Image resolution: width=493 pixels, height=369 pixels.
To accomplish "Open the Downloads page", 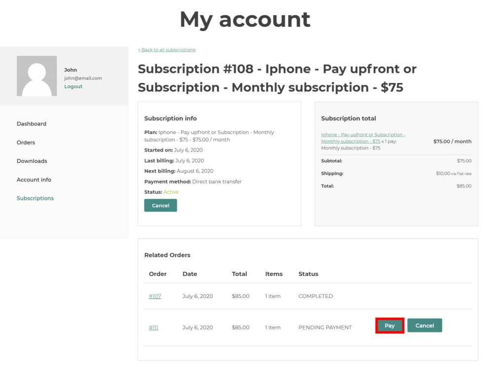I will (x=32, y=161).
